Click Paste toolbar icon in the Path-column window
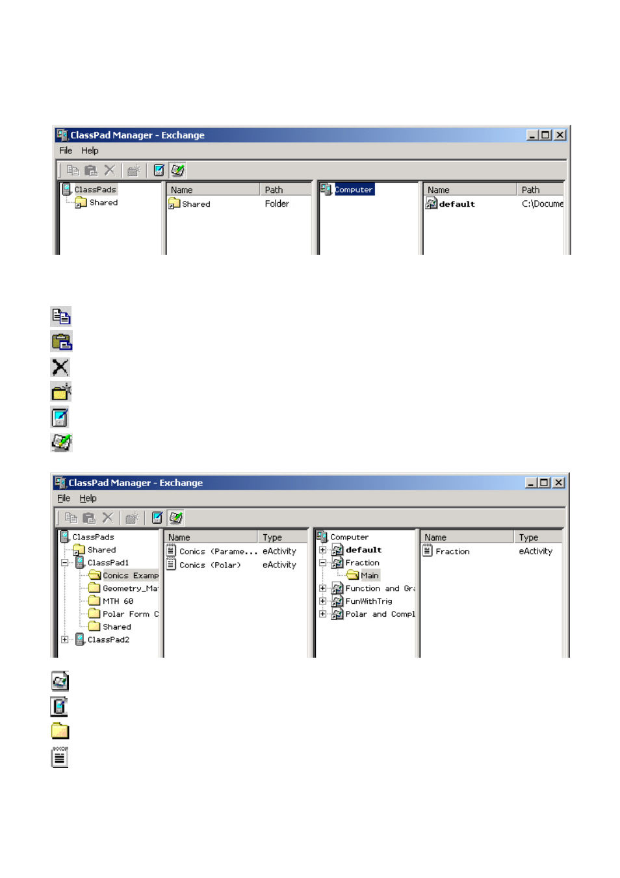620x878 pixels. coord(91,170)
